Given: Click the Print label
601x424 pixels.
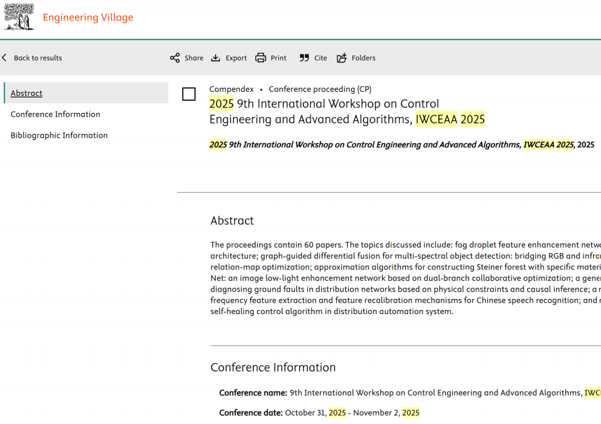Looking at the screenshot, I should click(279, 58).
